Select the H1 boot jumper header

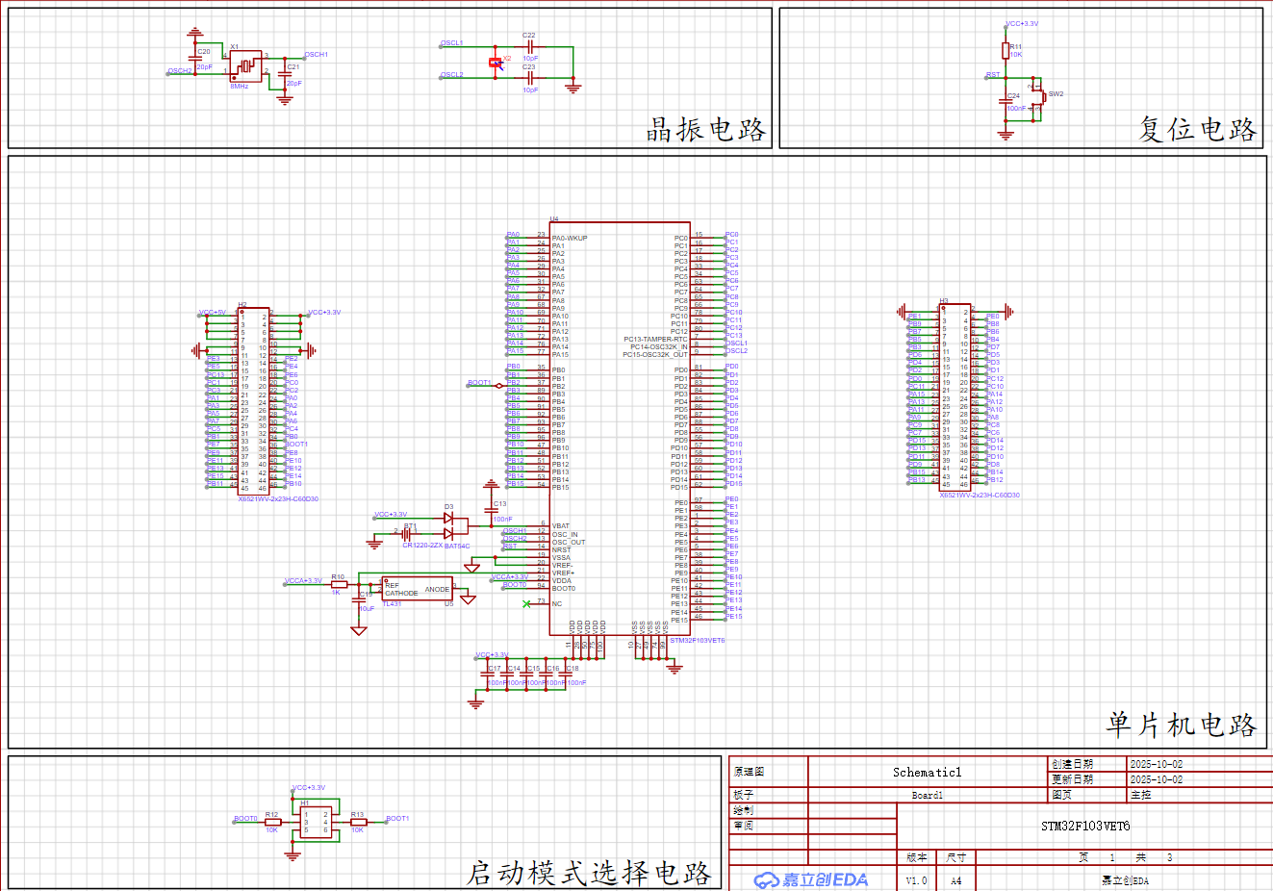point(316,822)
